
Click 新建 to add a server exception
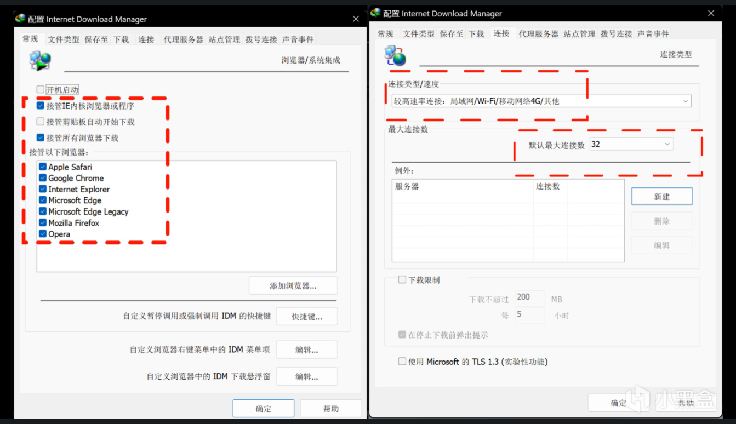click(x=662, y=197)
